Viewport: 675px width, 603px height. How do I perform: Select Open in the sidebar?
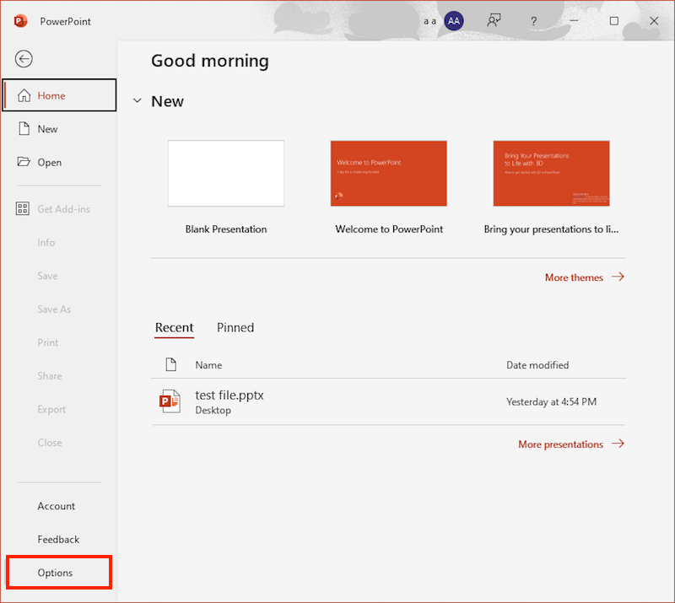(59, 162)
